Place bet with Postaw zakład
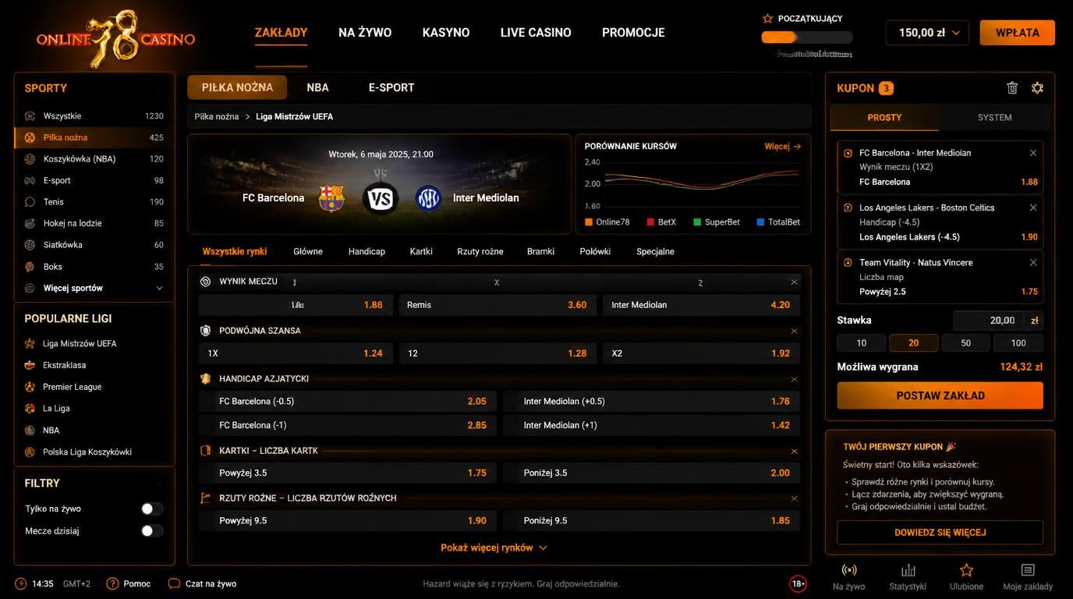 [940, 395]
